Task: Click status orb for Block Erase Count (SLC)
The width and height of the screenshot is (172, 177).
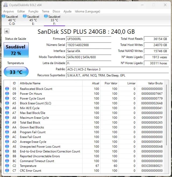Action: [7, 103]
